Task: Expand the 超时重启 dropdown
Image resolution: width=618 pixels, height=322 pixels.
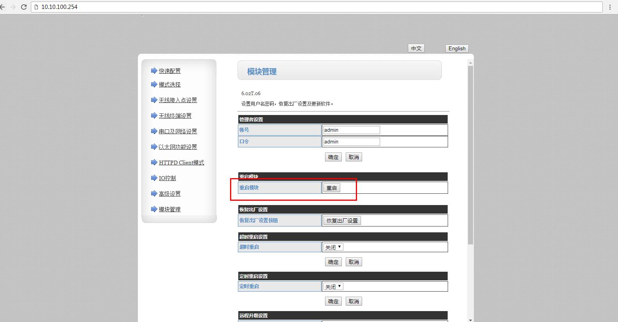Action: tap(333, 247)
